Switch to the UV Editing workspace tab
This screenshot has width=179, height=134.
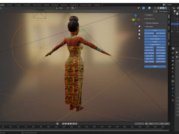click(x=27, y=5)
